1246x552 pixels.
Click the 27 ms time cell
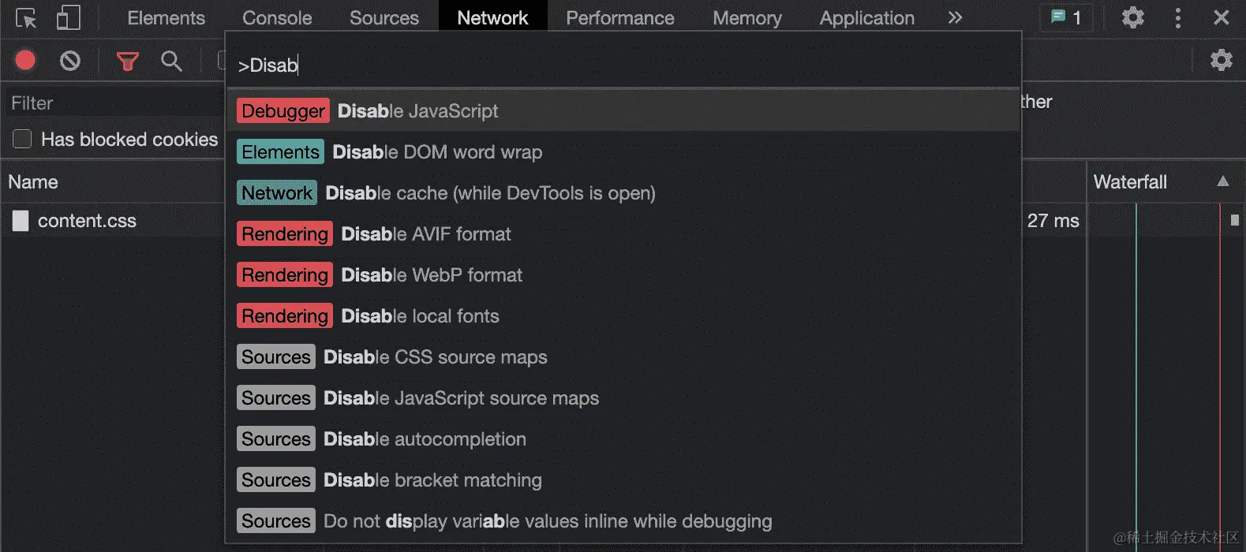[x=1053, y=221]
